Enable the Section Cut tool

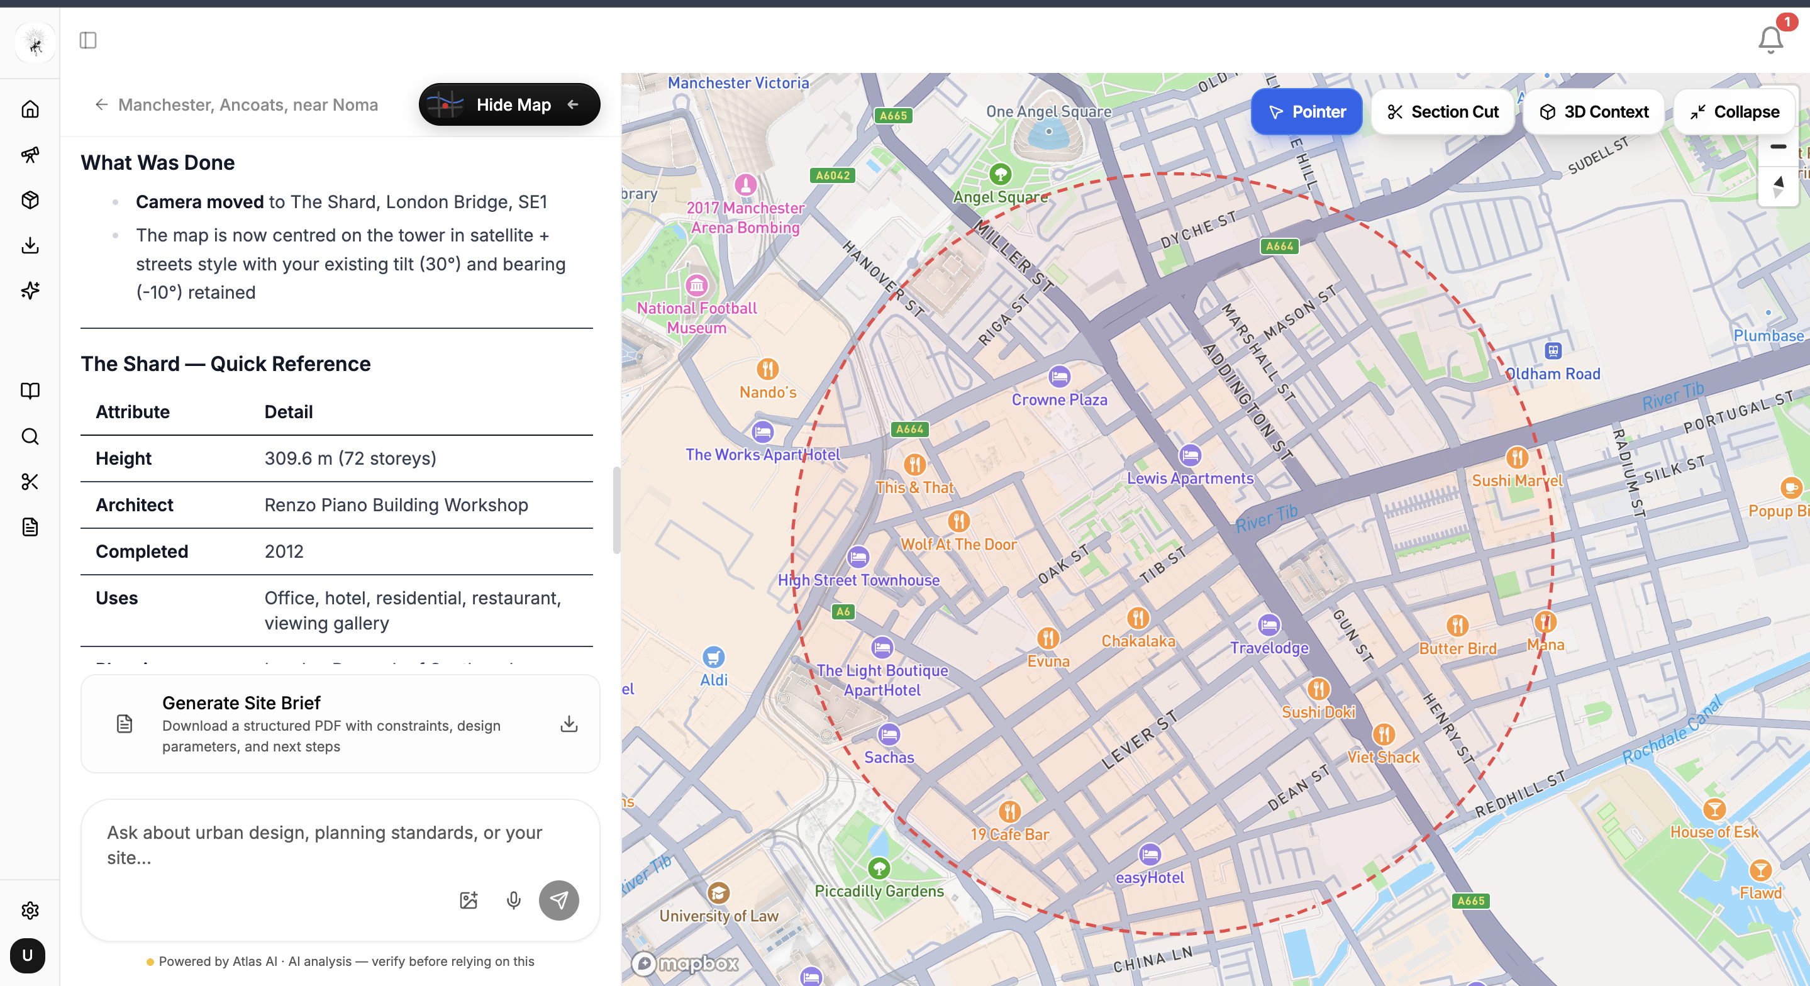point(1443,112)
